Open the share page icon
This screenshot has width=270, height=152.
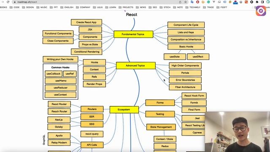coord(180,2)
